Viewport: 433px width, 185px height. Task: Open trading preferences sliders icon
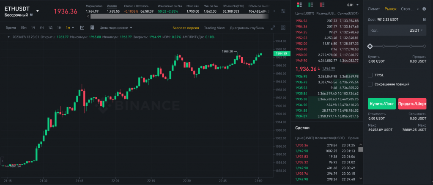[x=283, y=11]
